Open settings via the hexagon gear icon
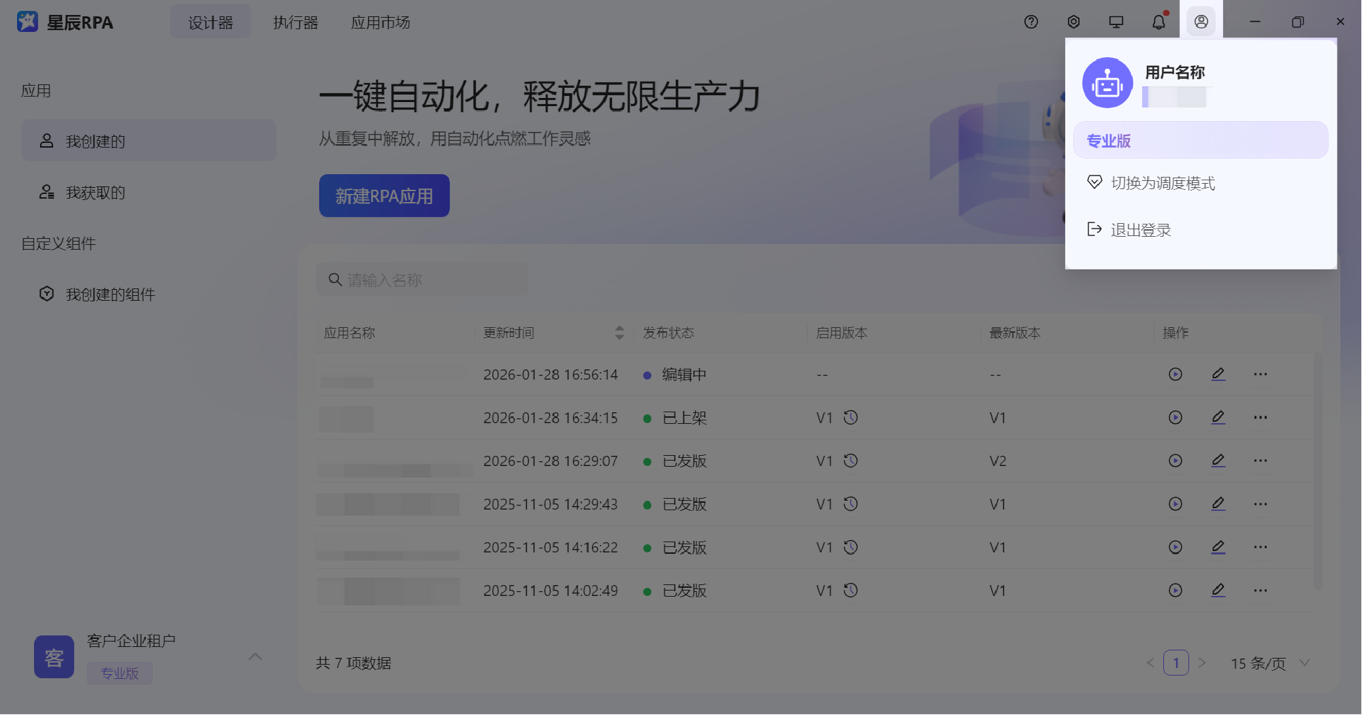This screenshot has width=1362, height=715. [x=1073, y=22]
